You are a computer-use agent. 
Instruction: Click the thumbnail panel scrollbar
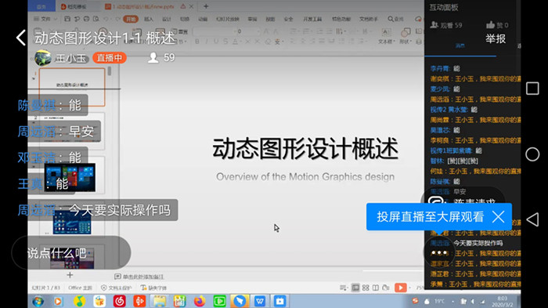click(110, 71)
